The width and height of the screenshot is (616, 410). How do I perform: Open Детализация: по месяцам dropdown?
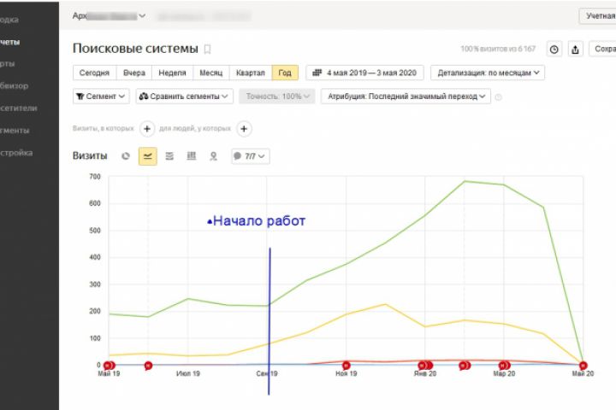click(x=488, y=73)
